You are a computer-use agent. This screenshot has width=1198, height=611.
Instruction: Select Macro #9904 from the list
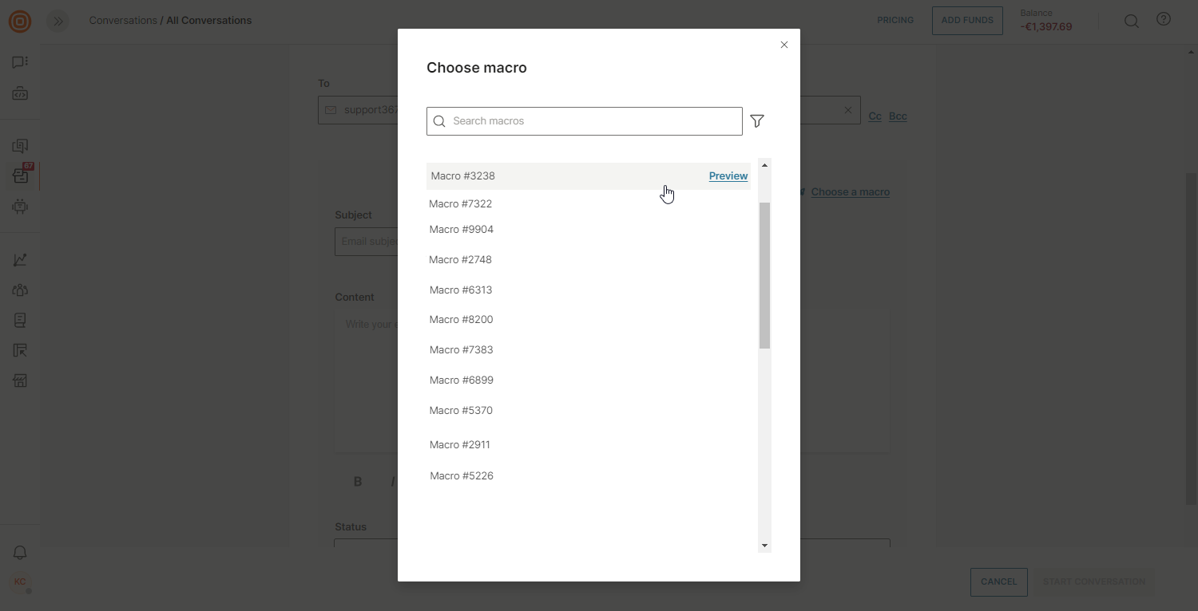[x=462, y=230]
